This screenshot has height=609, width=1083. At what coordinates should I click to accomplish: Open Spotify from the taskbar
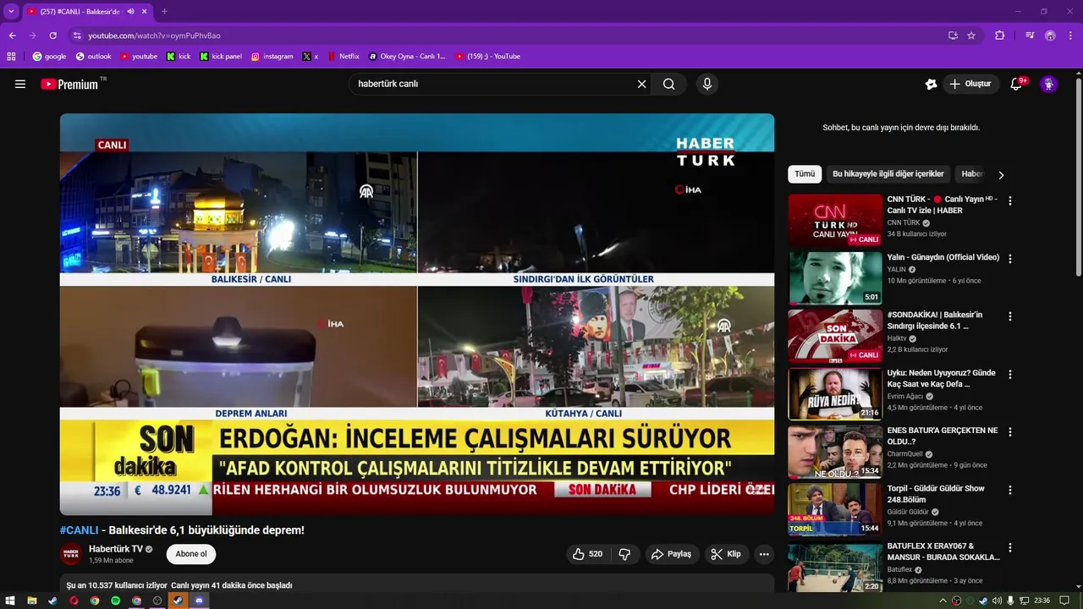pyautogui.click(x=116, y=601)
